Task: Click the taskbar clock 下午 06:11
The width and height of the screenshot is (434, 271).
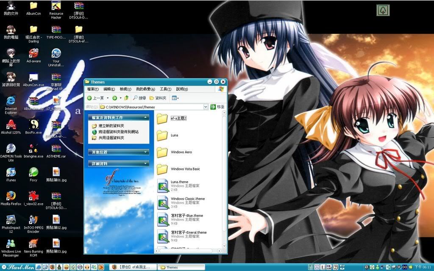Action: [x=423, y=267]
